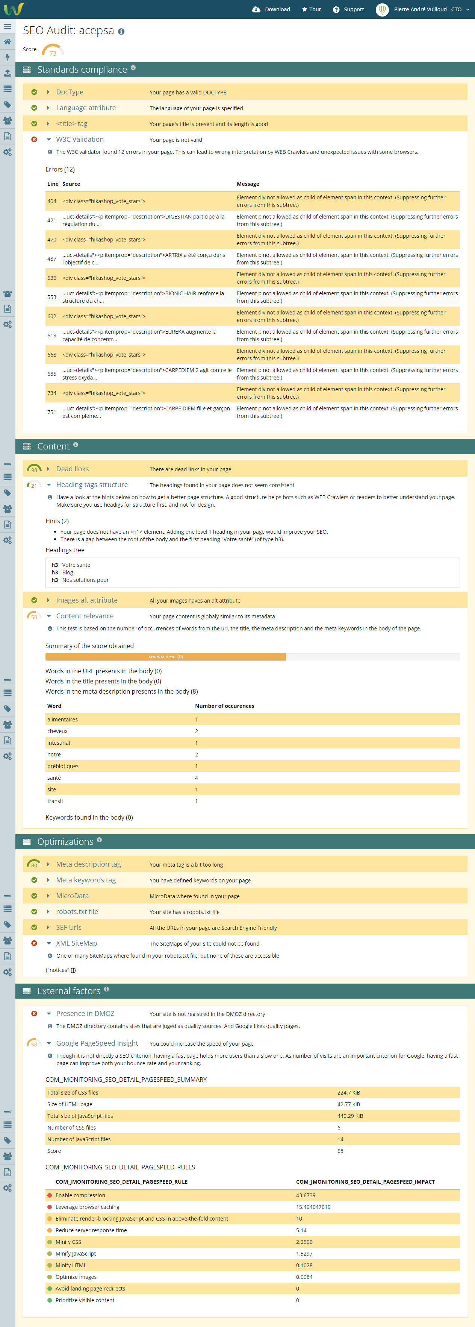Click info icon beside Optimizations heading
This screenshot has height=1327, width=475.
(99, 840)
